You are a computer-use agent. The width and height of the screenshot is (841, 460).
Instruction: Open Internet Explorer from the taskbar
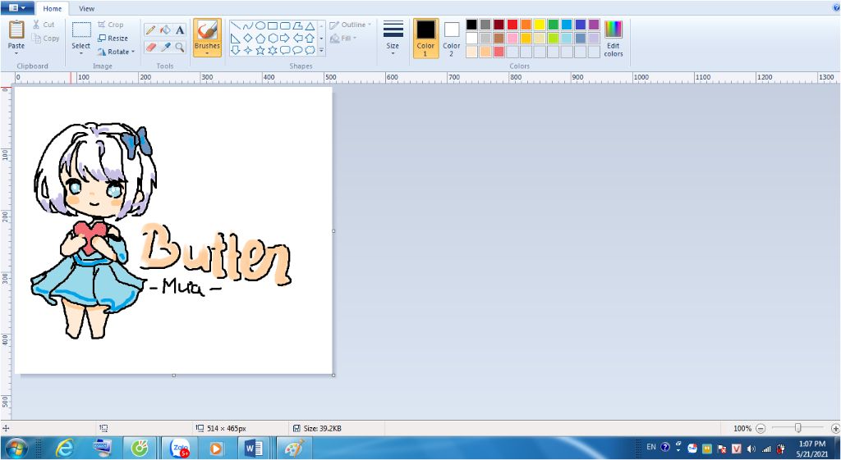[x=65, y=449]
